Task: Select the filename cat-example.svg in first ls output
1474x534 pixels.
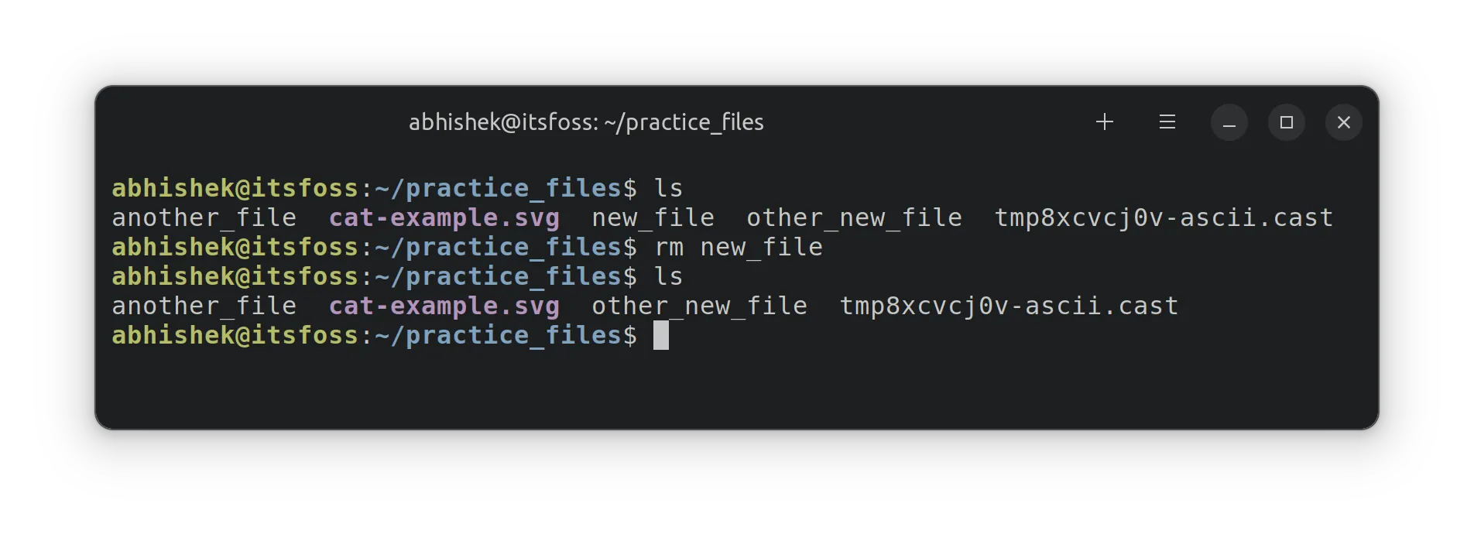Action: 444,217
